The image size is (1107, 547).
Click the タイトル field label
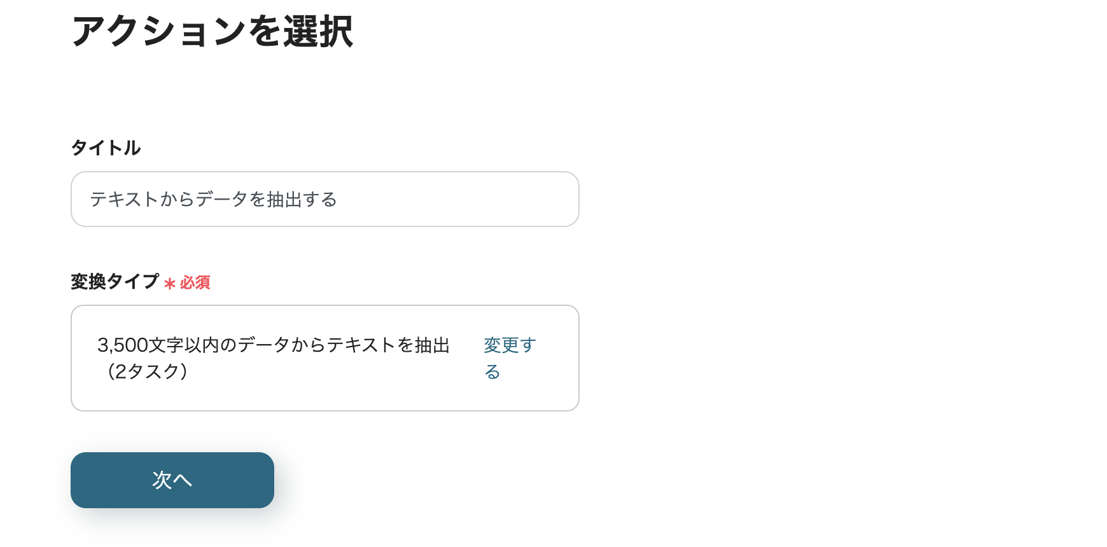(106, 148)
